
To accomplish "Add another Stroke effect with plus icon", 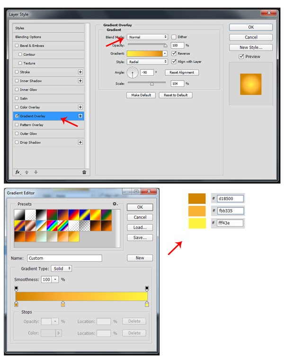I will click(x=80, y=72).
